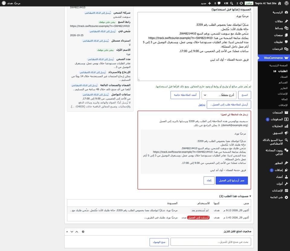This screenshot has height=251, width=290.
Task: Click the انسخ copy button
Action: point(245,95)
